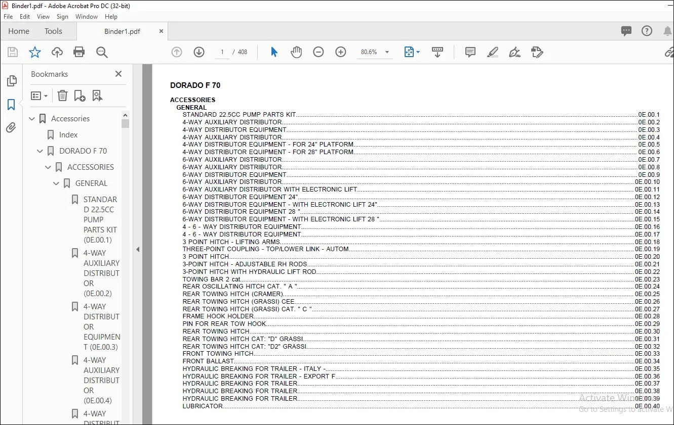The image size is (674, 425).
Task: Find the current bookmark icon
Action: coord(97,96)
